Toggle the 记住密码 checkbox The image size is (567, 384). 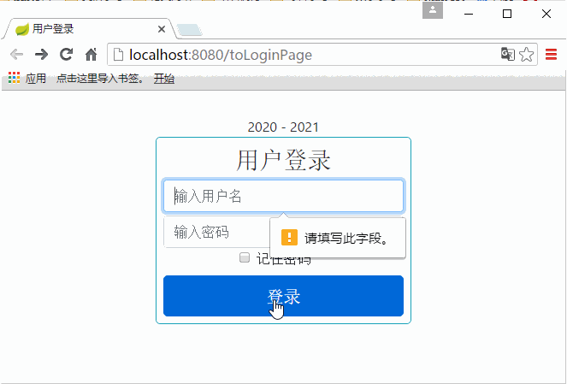click(x=245, y=257)
